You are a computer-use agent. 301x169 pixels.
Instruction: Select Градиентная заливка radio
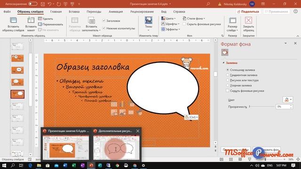pyautogui.click(x=228, y=75)
